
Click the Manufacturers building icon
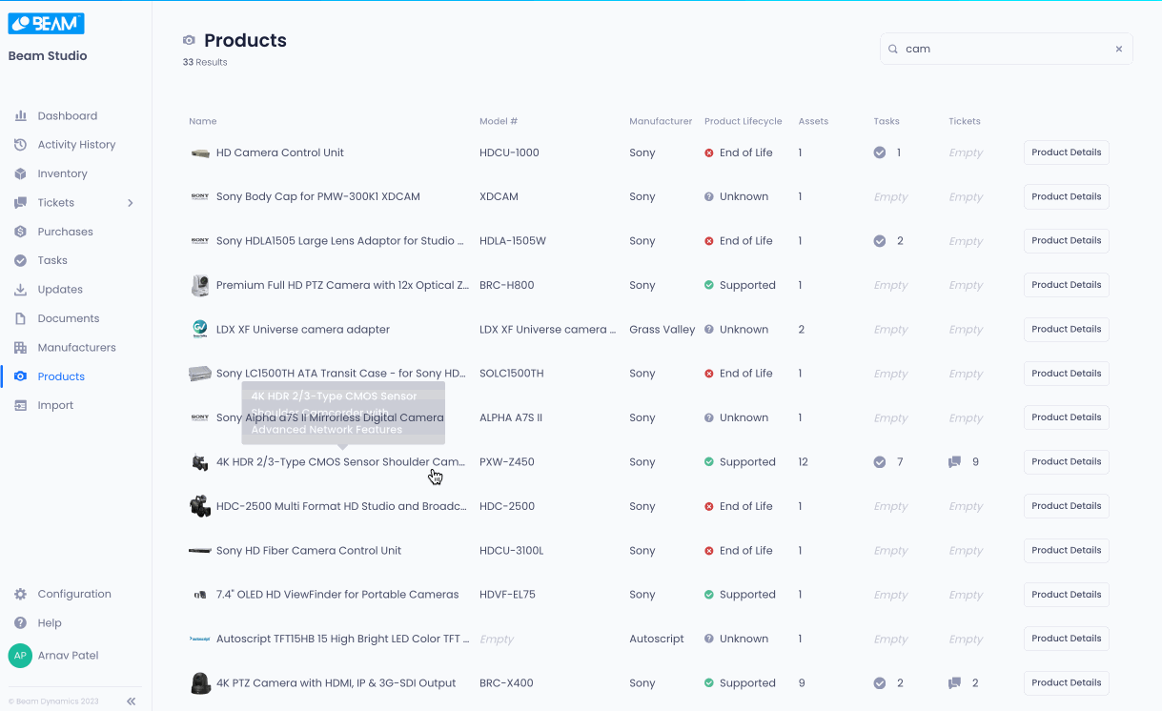click(20, 348)
